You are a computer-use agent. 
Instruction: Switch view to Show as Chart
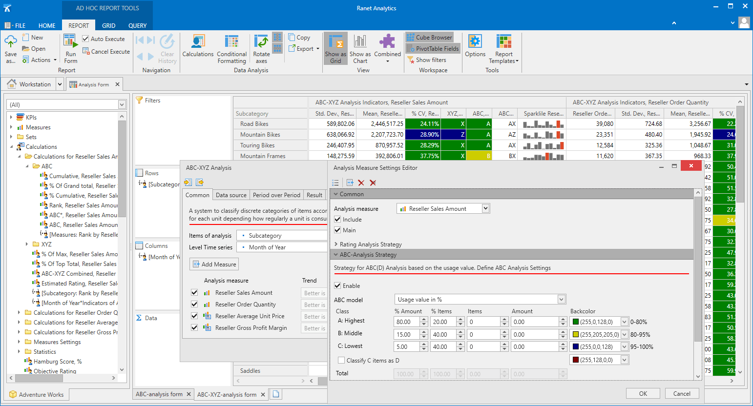[360, 48]
